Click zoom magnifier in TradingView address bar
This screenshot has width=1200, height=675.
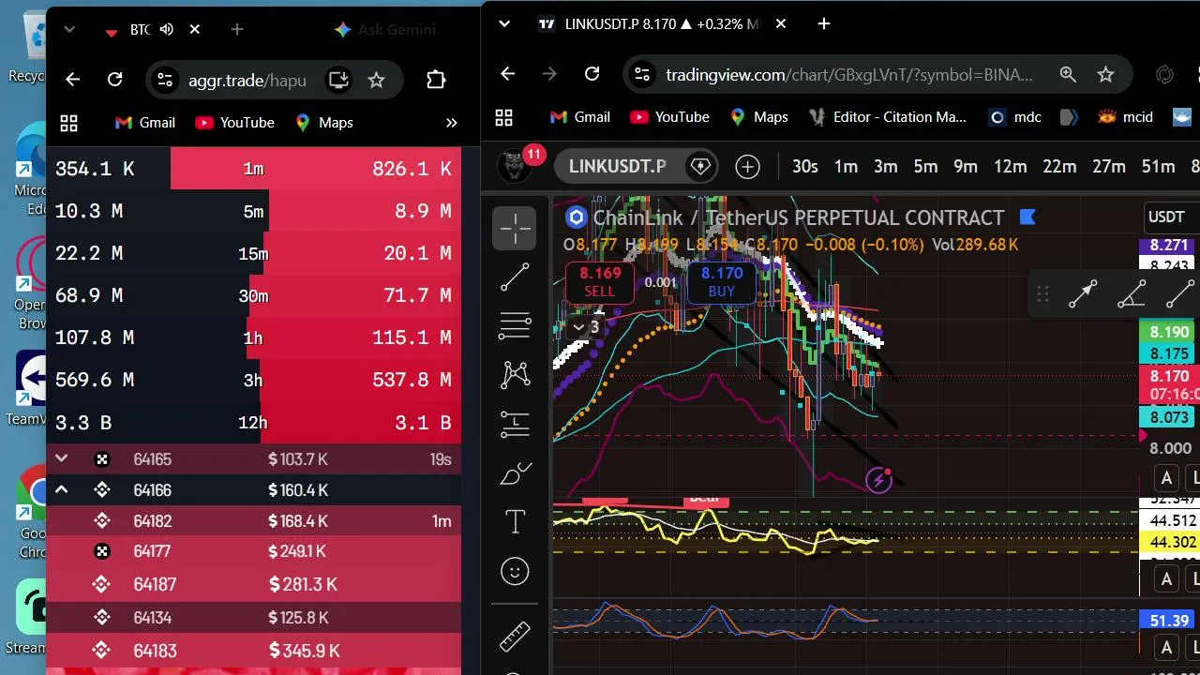point(1068,74)
